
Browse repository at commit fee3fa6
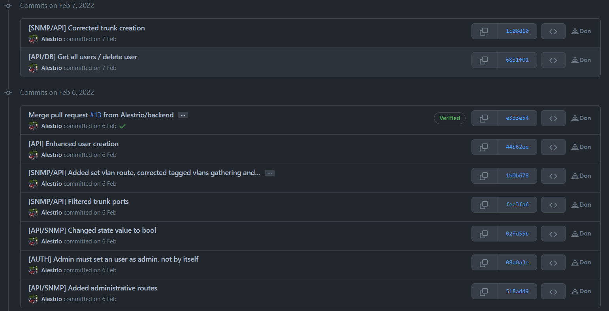pos(553,205)
